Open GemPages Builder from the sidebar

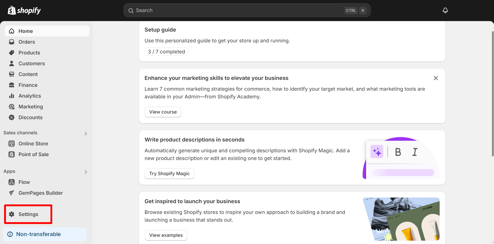[40, 193]
